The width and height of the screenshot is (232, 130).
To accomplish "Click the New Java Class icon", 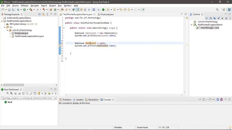I will [x=55, y=10].
